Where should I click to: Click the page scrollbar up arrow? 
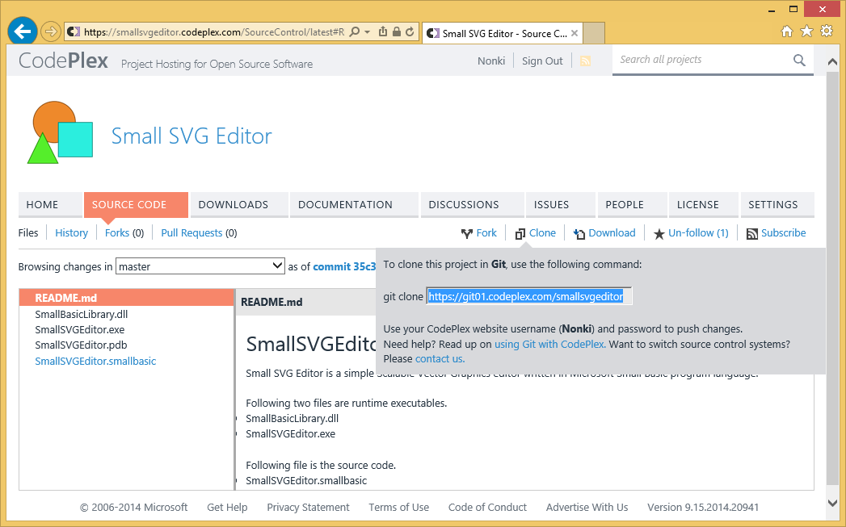[x=832, y=62]
